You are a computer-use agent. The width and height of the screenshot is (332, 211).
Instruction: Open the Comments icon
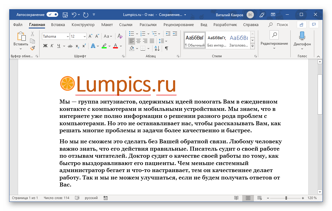314,25
